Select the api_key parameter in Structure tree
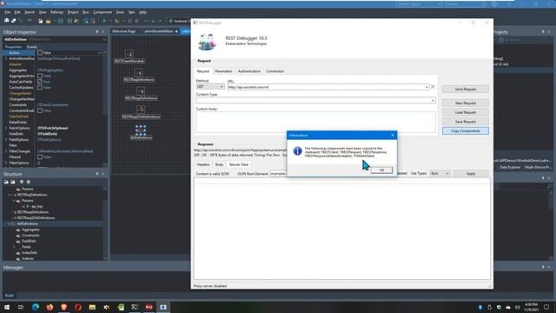This screenshot has height=313, width=556. click(x=35, y=206)
